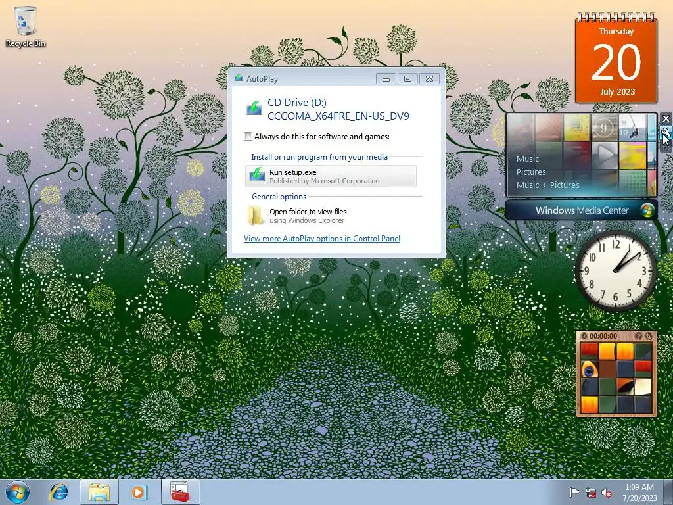
Task: Shuffle the picture puzzle tiles
Action: click(648, 336)
